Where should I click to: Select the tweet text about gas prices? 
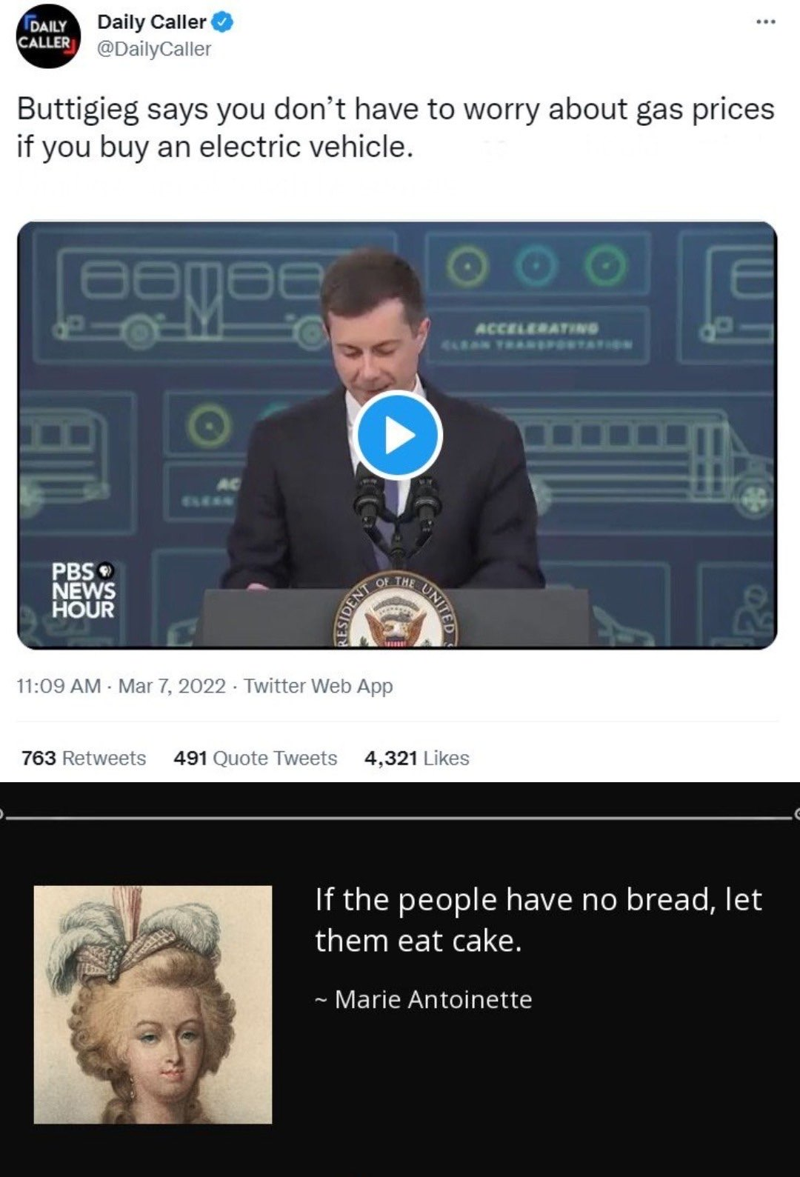(396, 127)
